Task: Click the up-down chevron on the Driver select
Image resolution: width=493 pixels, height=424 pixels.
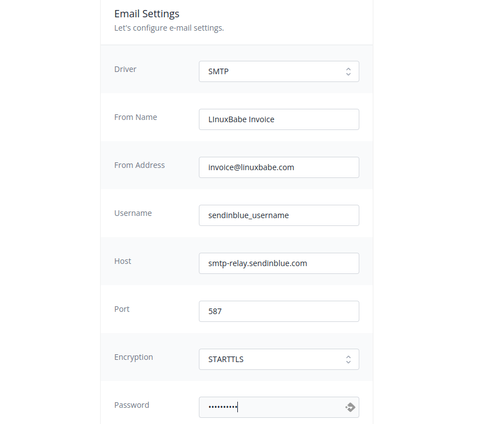Action: (x=348, y=71)
